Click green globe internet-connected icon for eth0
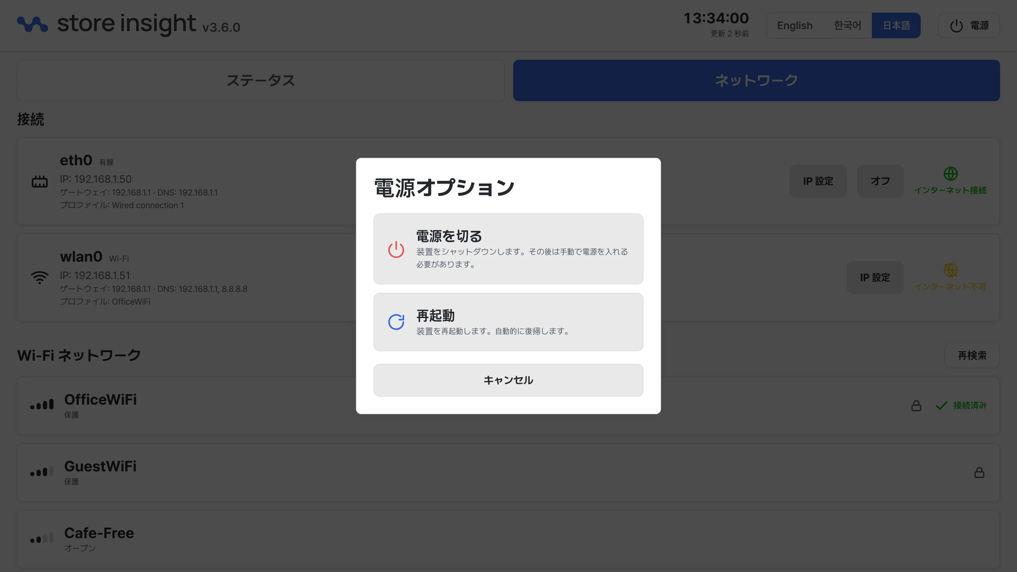Viewport: 1017px width, 572px height. click(x=950, y=174)
